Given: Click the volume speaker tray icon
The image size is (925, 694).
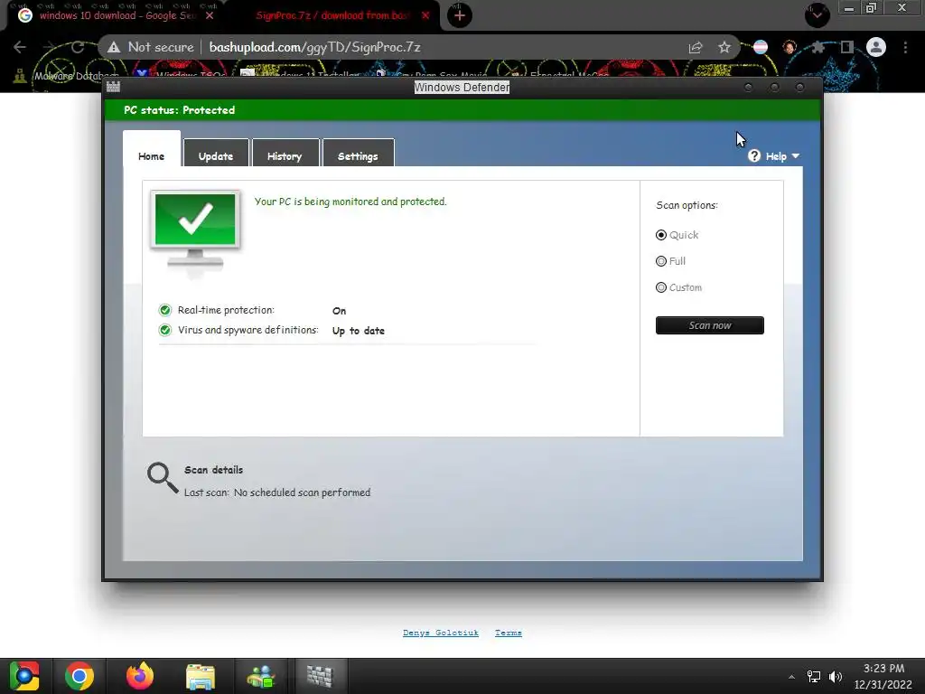Looking at the screenshot, I should [836, 677].
